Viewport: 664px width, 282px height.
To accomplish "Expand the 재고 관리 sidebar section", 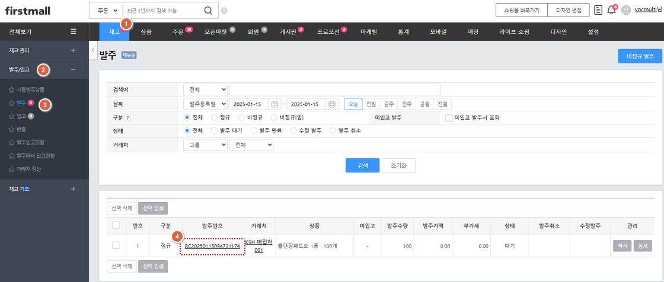I will (x=73, y=51).
